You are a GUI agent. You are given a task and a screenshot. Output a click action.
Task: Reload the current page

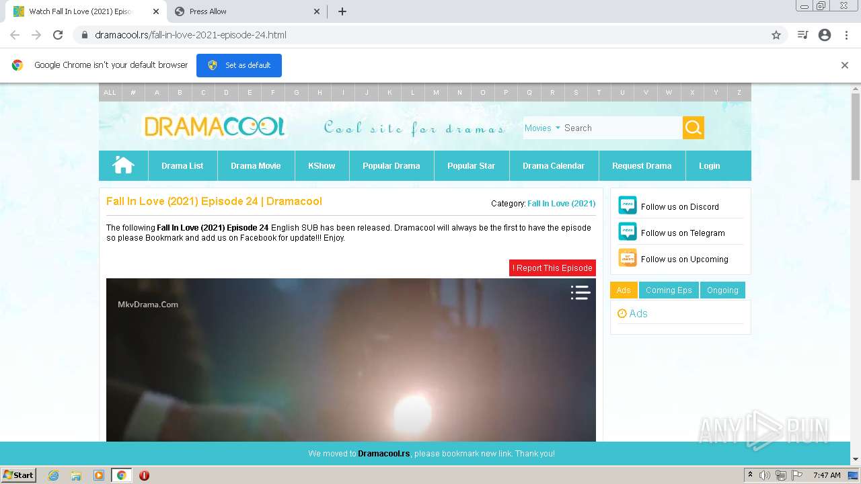click(x=58, y=35)
